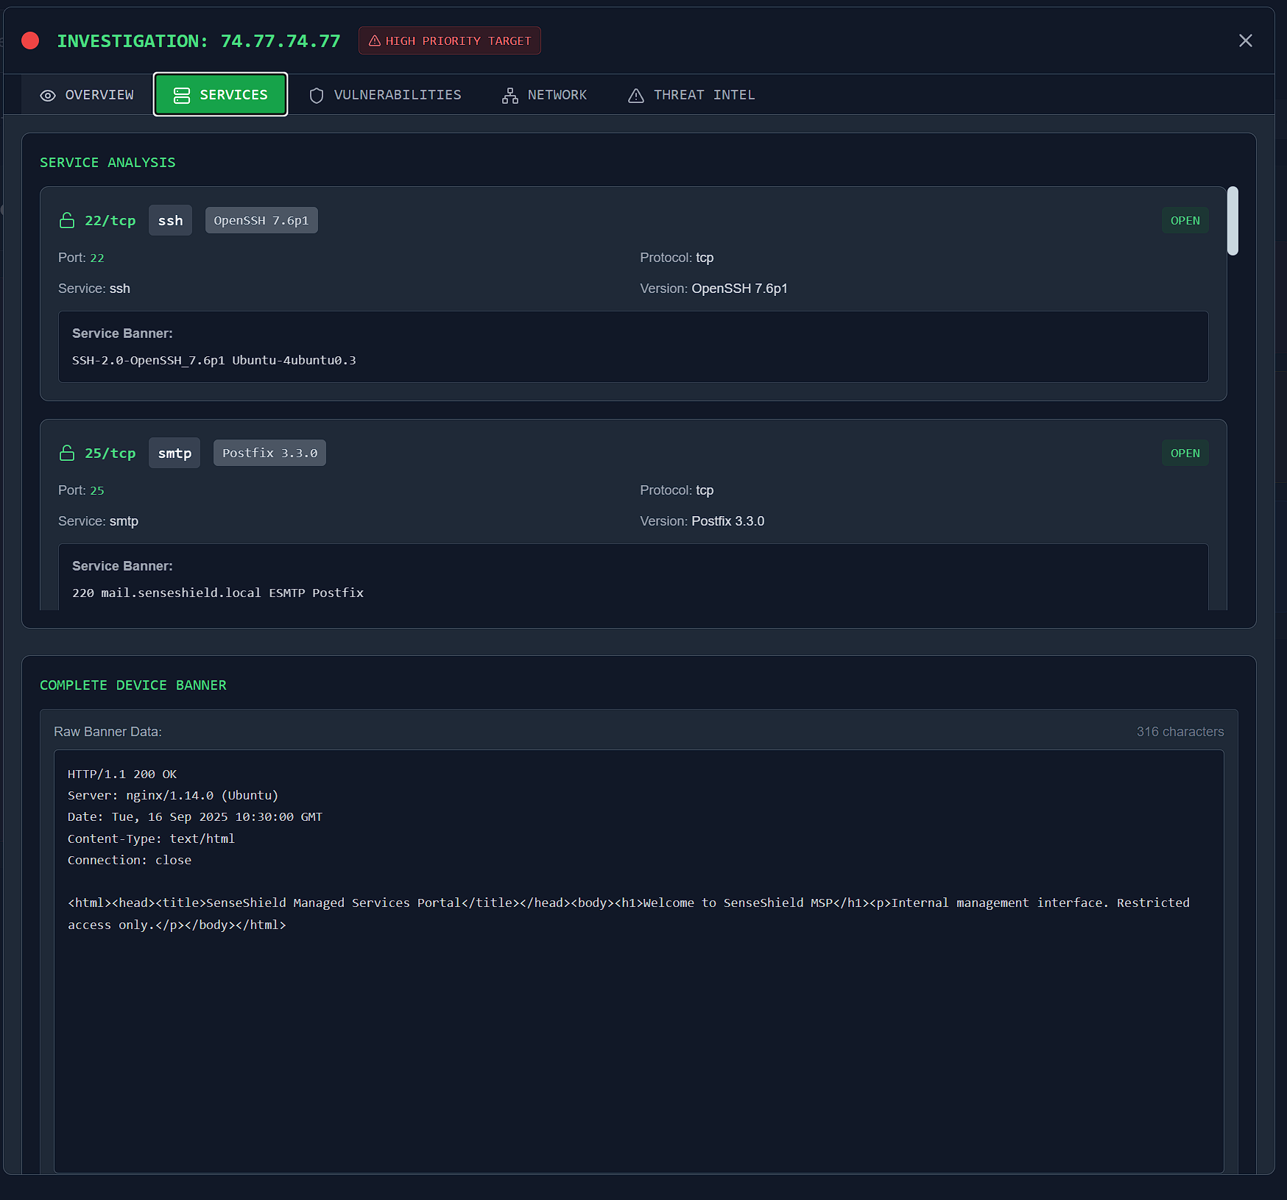Click the unlocked padlock beside 22/tcp
The height and width of the screenshot is (1200, 1287).
click(x=67, y=219)
